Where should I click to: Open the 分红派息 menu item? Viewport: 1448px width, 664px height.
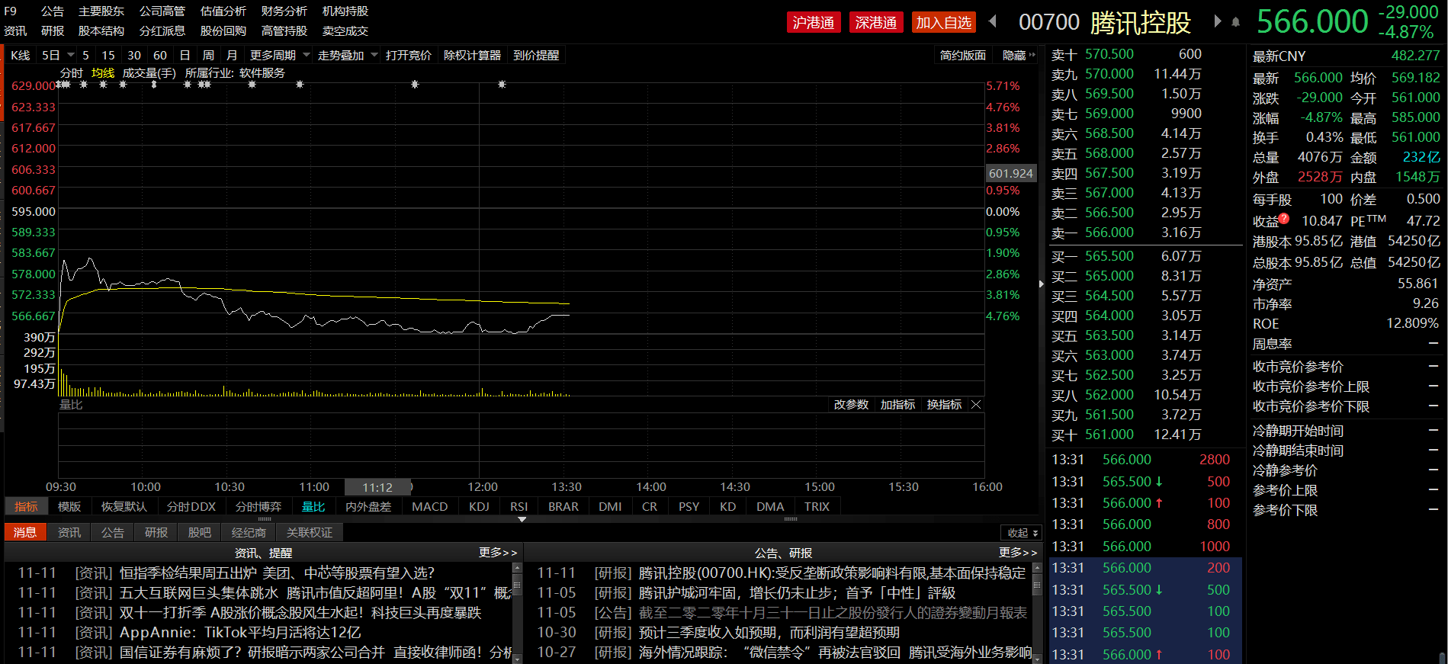[162, 31]
